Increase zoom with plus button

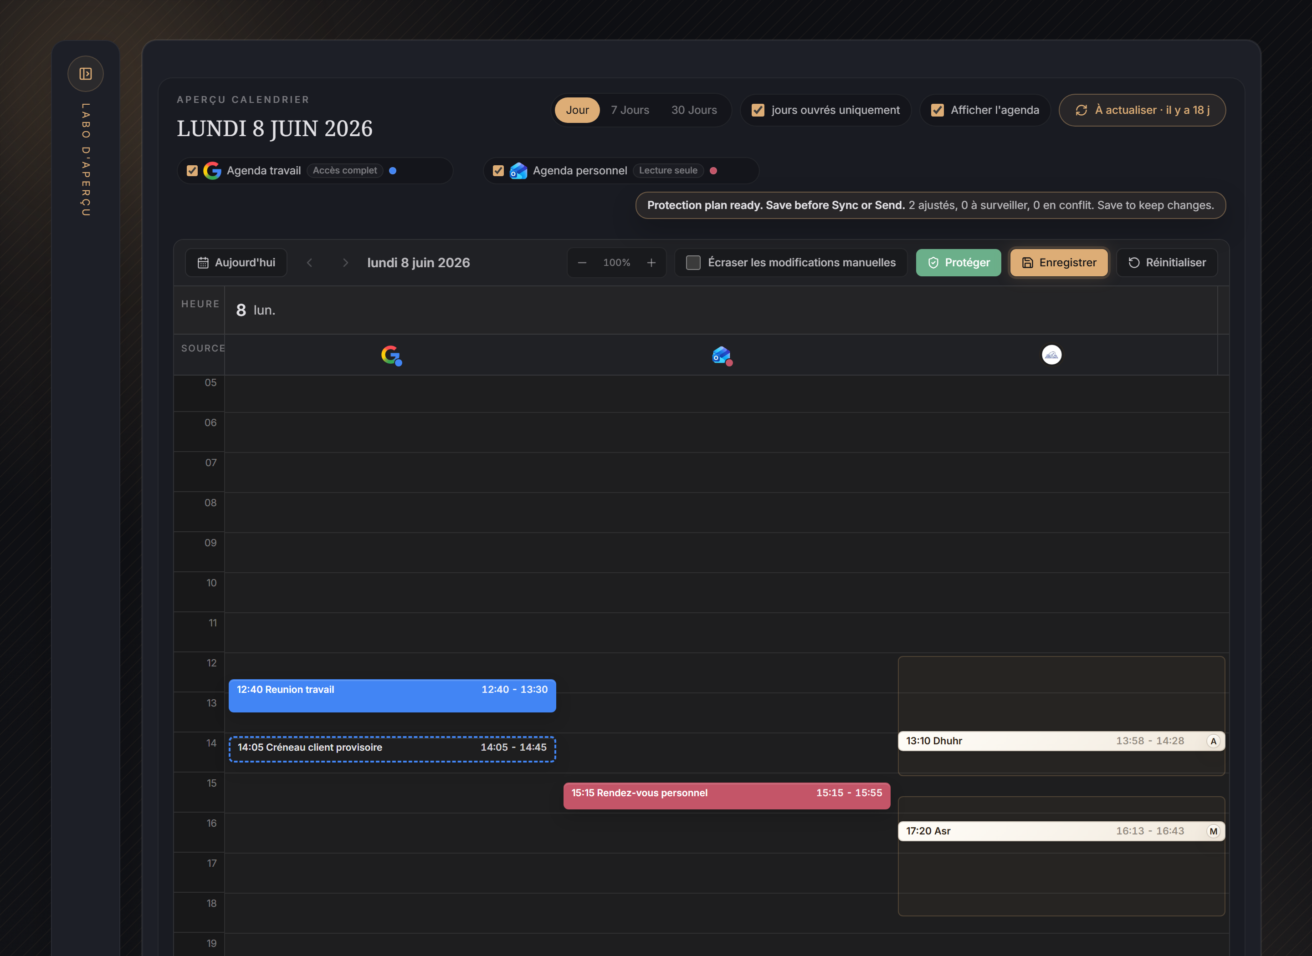click(651, 263)
